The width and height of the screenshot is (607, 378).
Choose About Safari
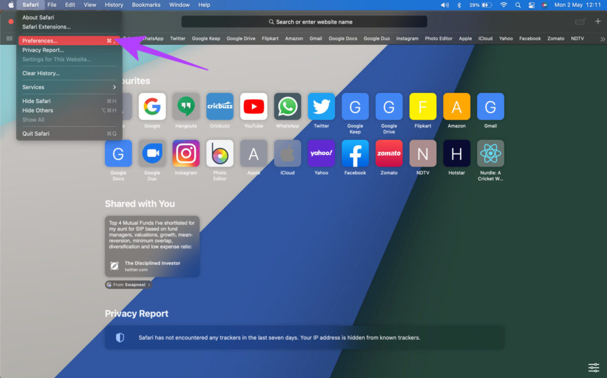pyautogui.click(x=69, y=17)
